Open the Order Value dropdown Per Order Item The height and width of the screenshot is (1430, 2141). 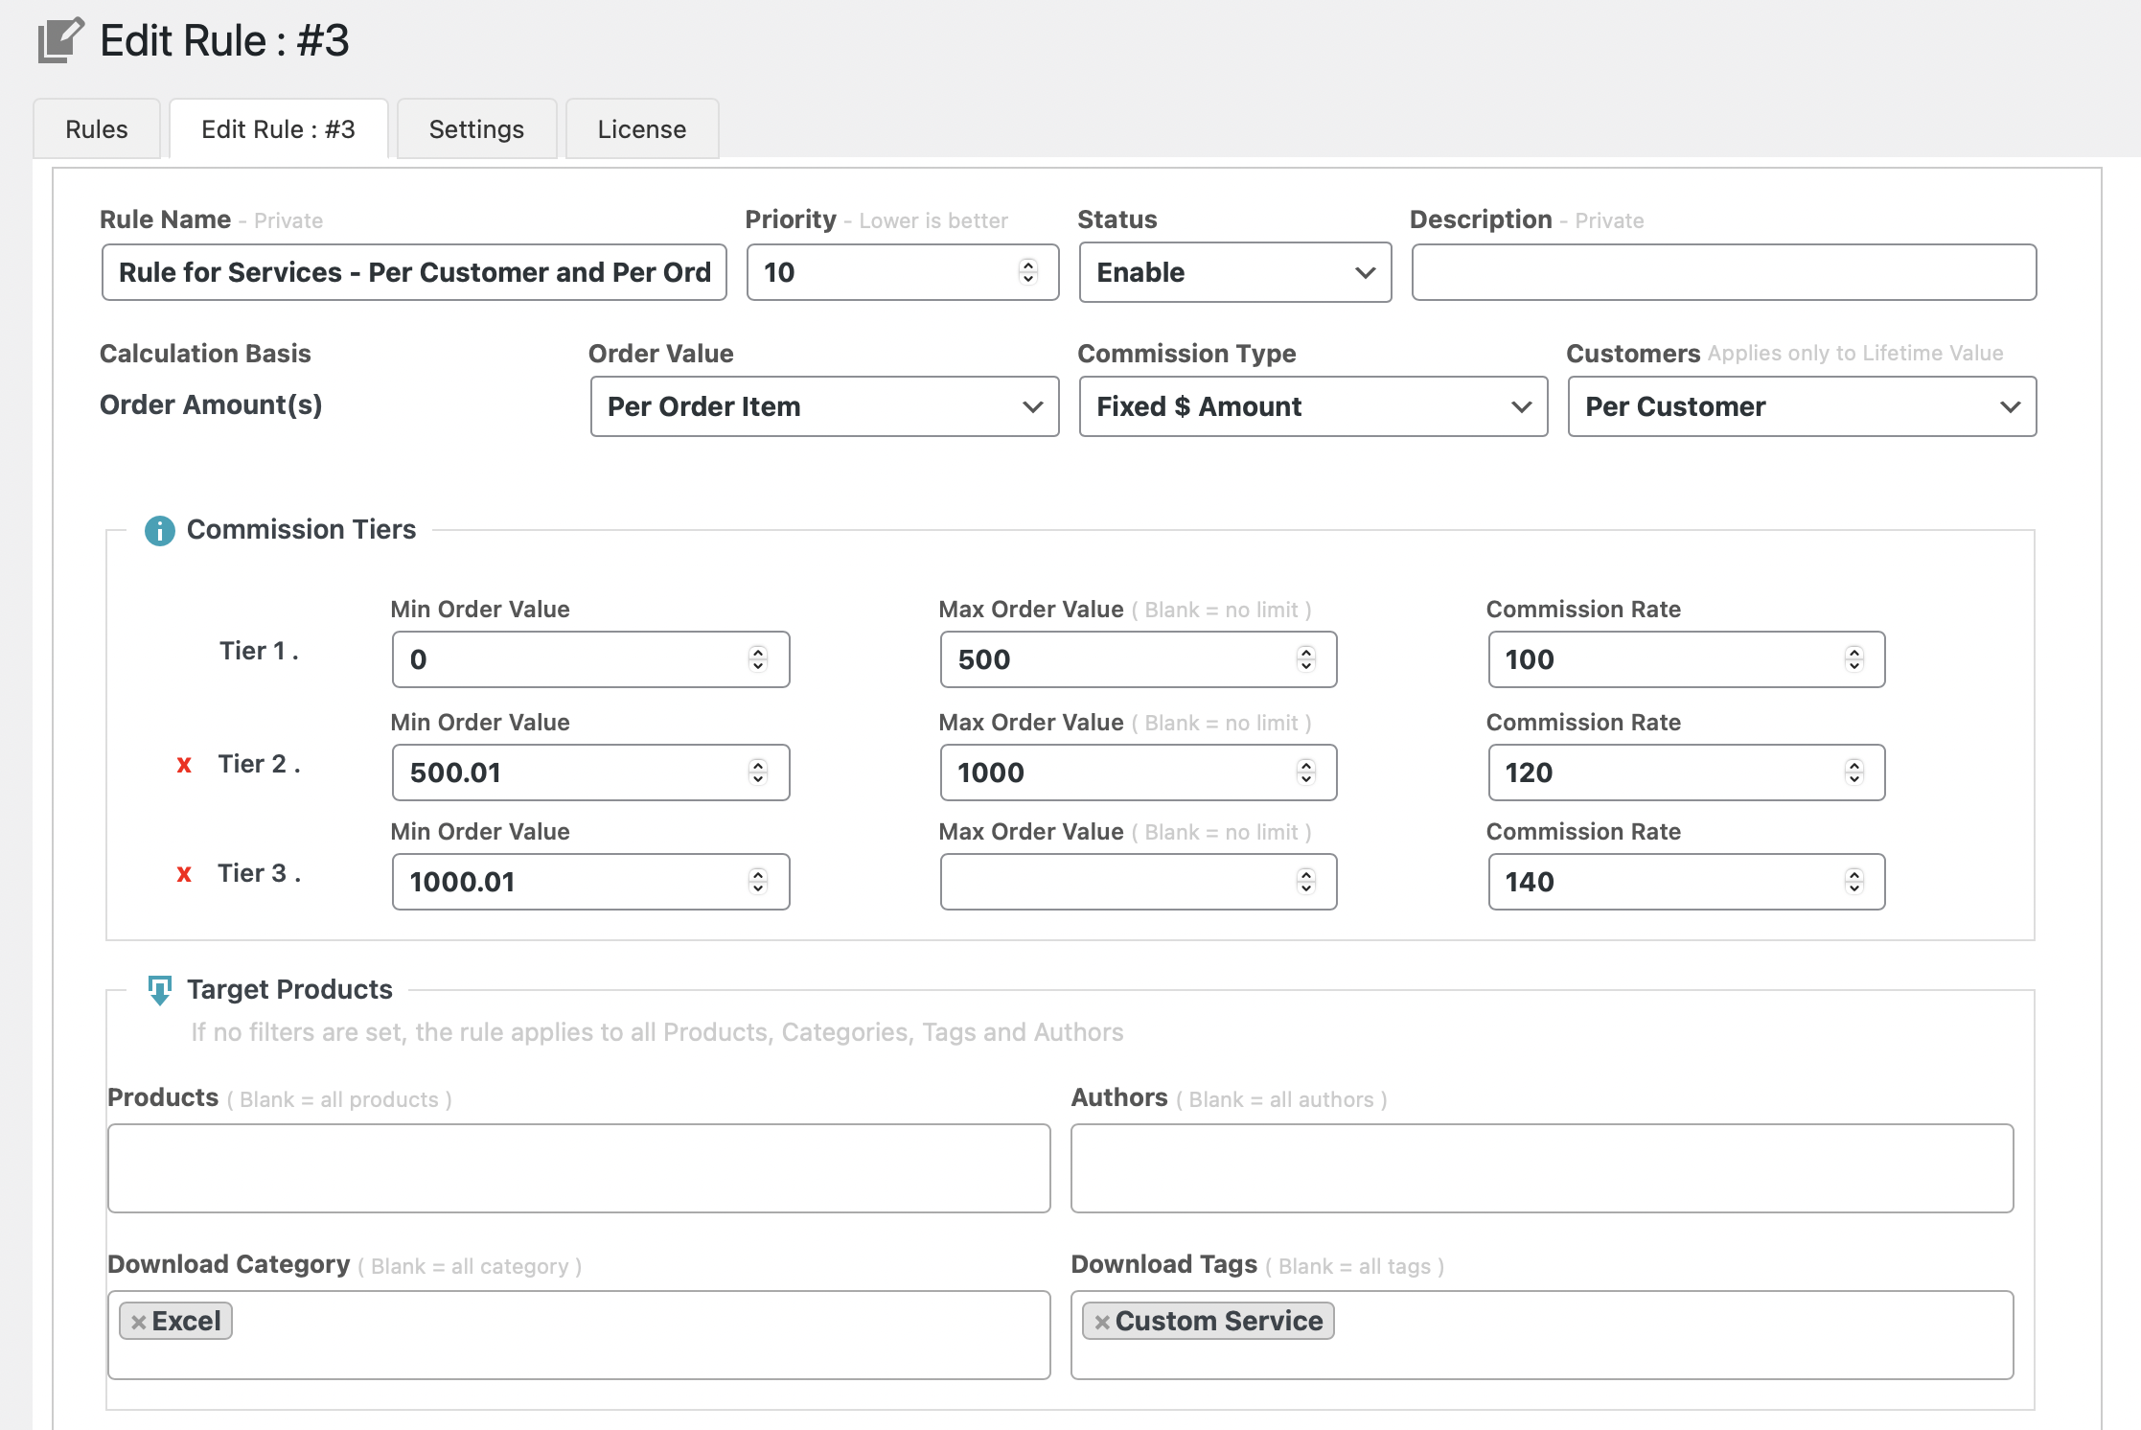pos(824,406)
